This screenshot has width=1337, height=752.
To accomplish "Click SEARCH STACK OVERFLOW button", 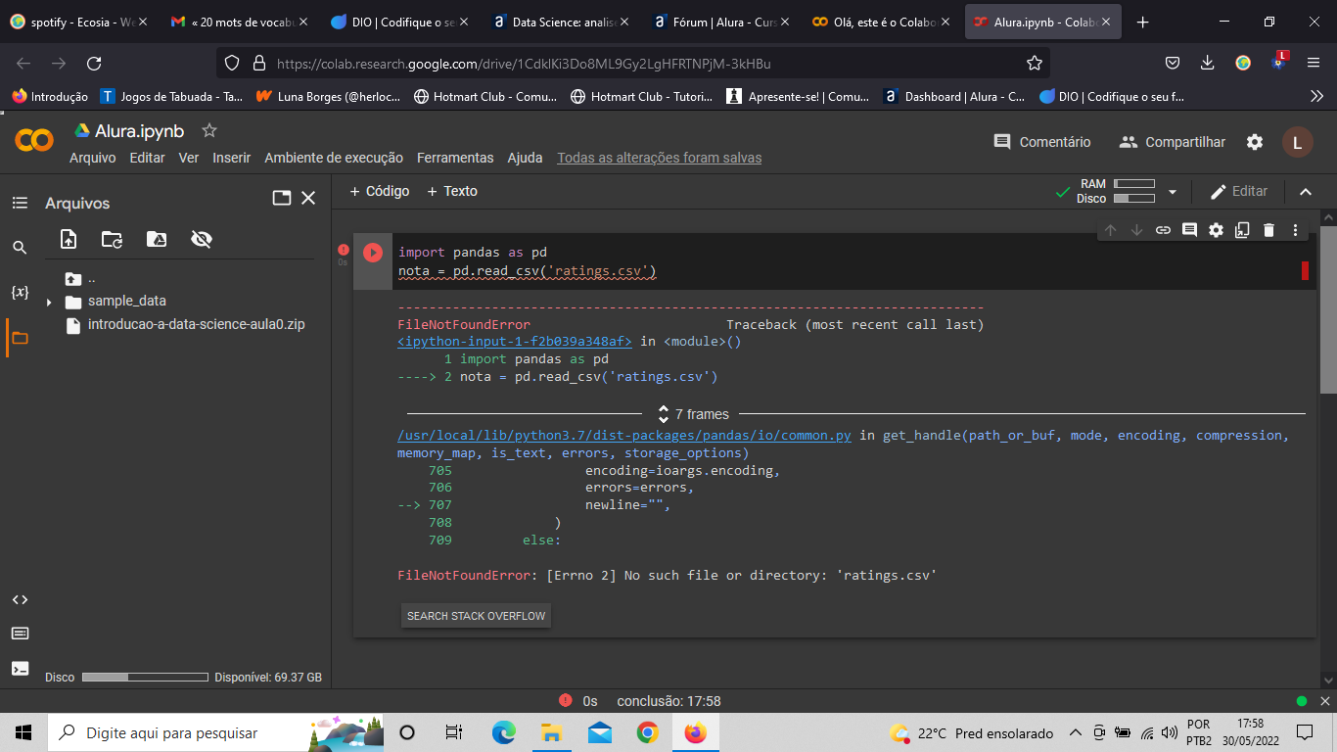I will (476, 616).
